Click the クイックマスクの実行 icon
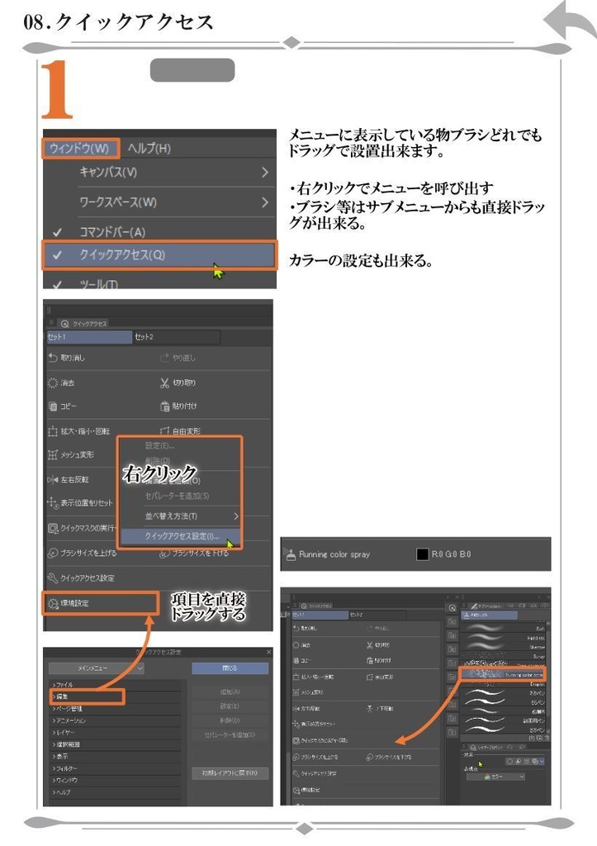597x846 pixels. pyautogui.click(x=53, y=528)
